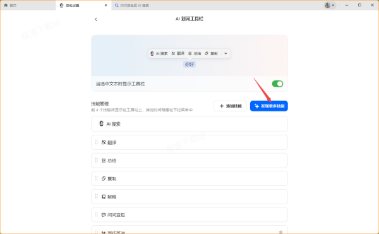
Task: Close the 豆包设置 tab
Action: pos(105,5)
